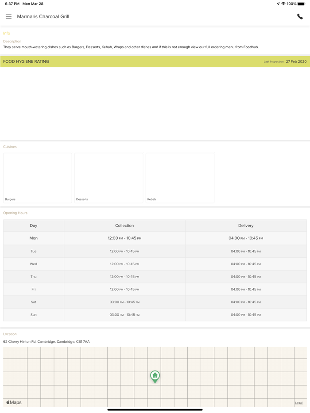This screenshot has height=413, width=310.
Task: Open the Desserts cuisine card
Action: [109, 178]
